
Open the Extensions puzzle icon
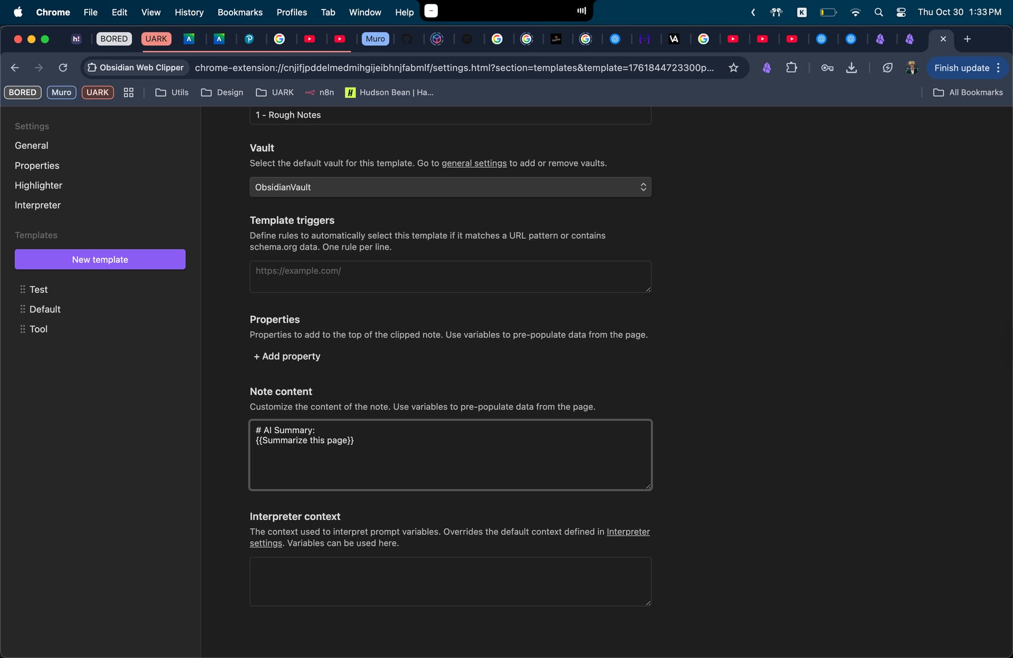791,68
